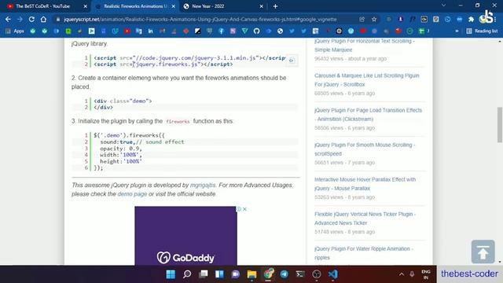The image size is (503, 283).
Task: Open File Explorer from the taskbar
Action: [251, 274]
